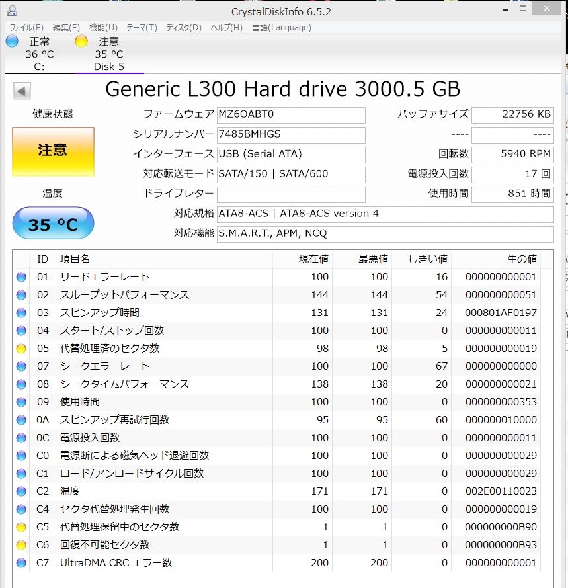Viewport: 568px width, 588px height.
Task: Click the serial number field 7485BMHGS
Action: (x=291, y=135)
